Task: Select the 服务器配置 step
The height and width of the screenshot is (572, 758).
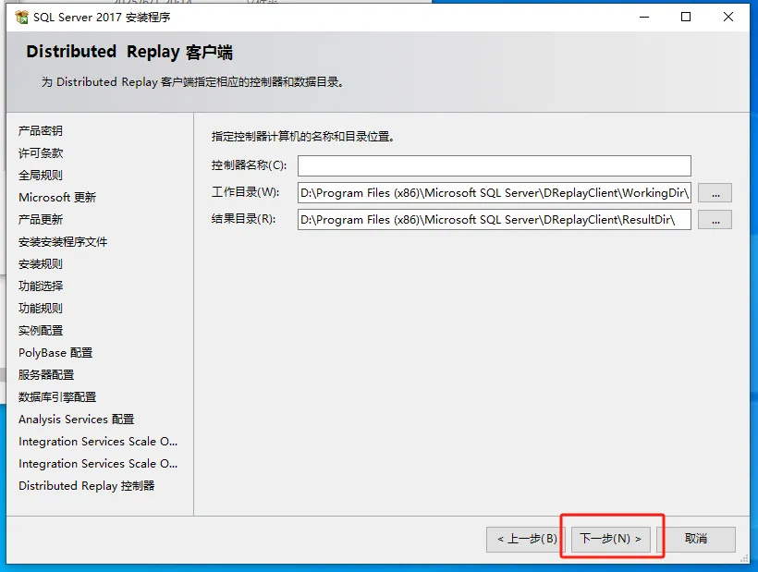Action: 46,375
